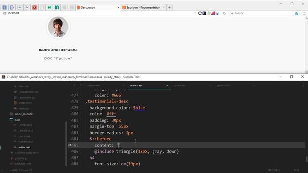The height and width of the screenshot is (173, 308).
Task: Open the address bar history dropdown arrow
Action: pyautogui.click(x=195, y=13)
